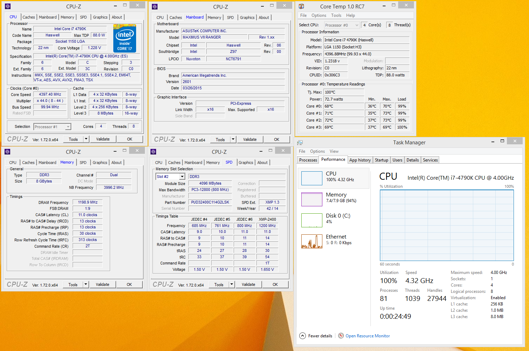The width and height of the screenshot is (529, 351).
Task: Open the View menu in Task Manager
Action: tap(334, 151)
